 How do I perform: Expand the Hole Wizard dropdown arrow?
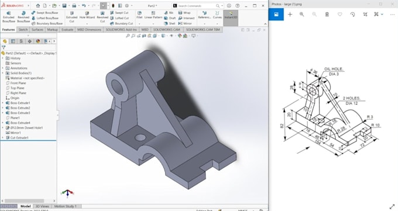pyautogui.click(x=87, y=24)
